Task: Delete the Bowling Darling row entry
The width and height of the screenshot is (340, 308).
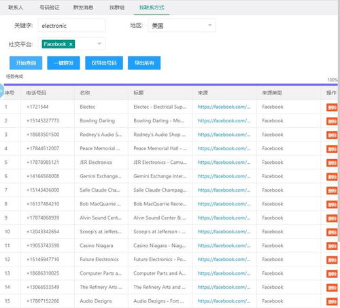Action: pyautogui.click(x=332, y=121)
